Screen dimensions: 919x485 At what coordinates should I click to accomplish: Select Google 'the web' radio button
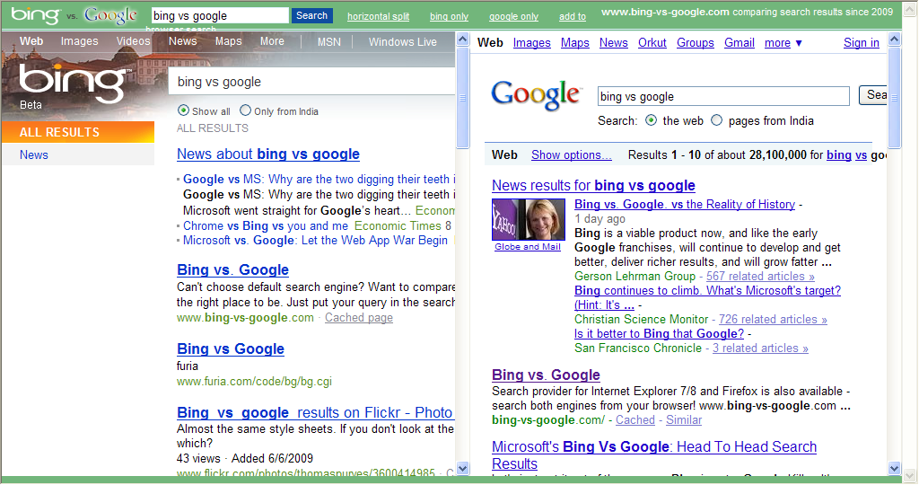tap(651, 120)
